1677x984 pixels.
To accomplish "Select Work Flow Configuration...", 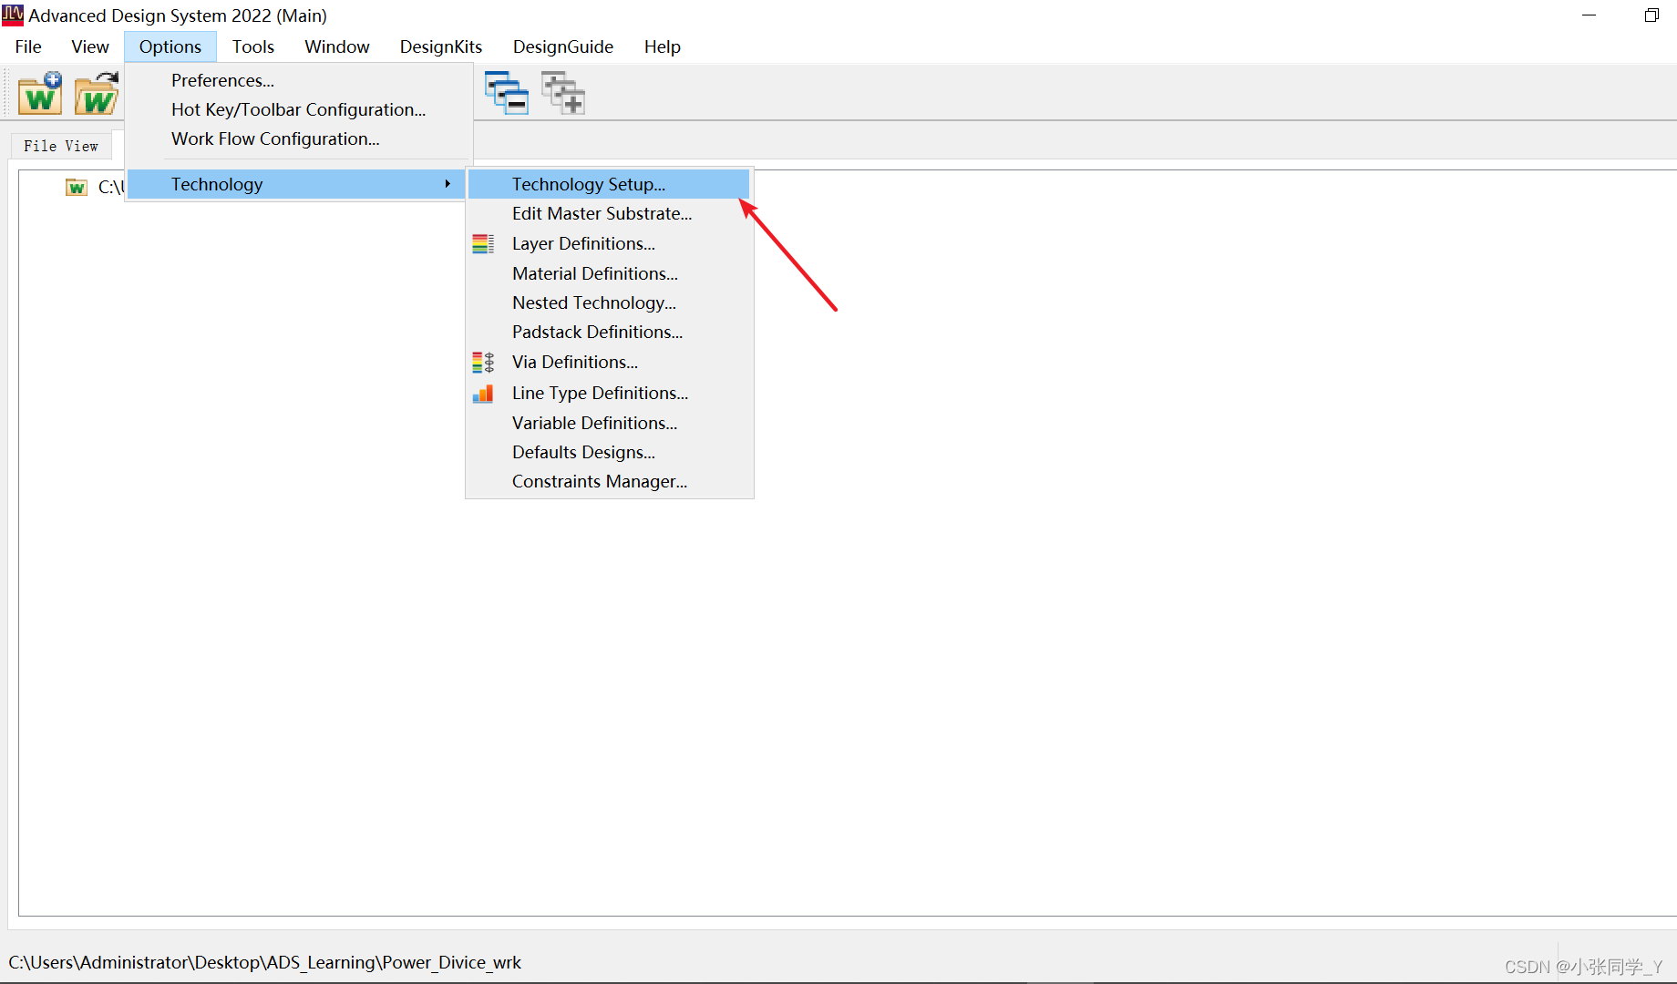I will (299, 138).
